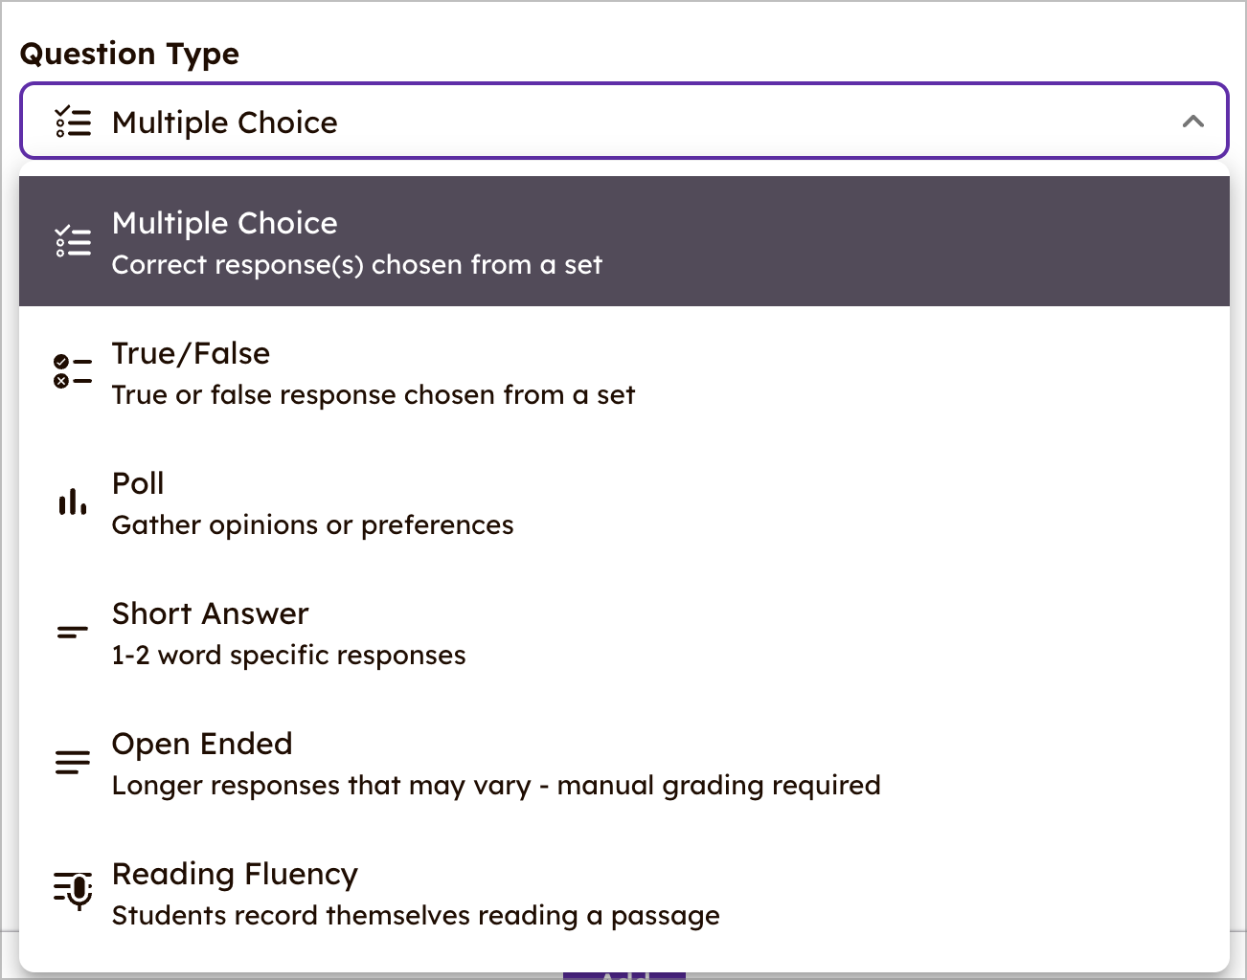Screen dimensions: 1247x980
Task: Click the Short Answer lines icon
Action: click(72, 631)
